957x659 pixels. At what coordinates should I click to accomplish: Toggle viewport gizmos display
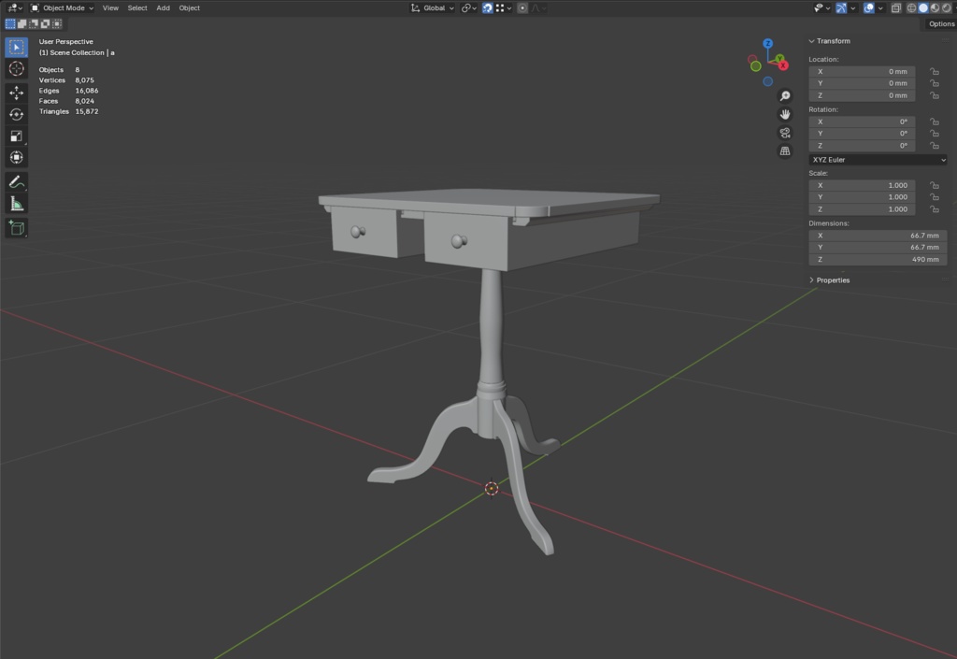click(x=841, y=7)
